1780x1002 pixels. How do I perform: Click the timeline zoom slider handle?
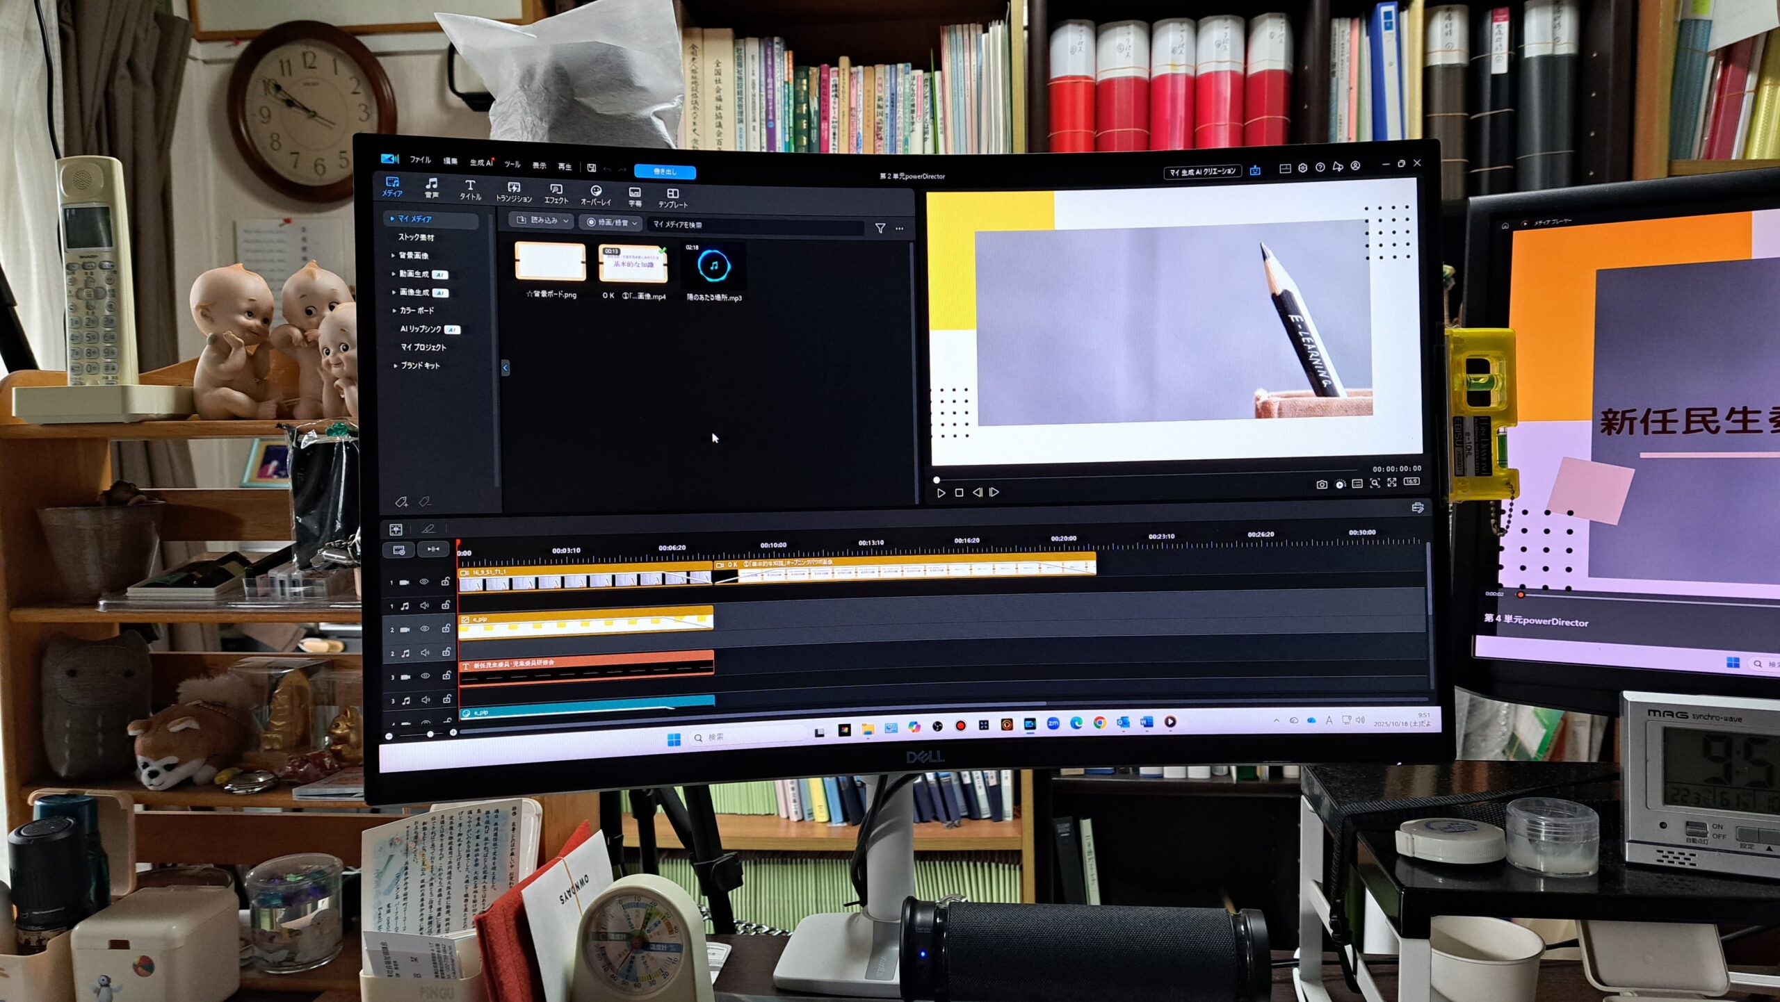tap(430, 734)
